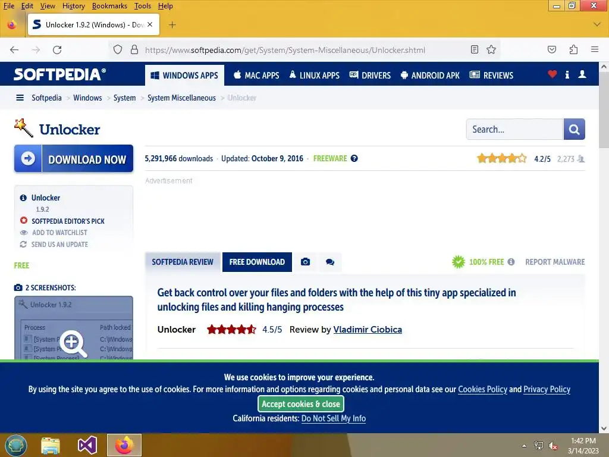Click Report Malware link
The image size is (609, 457).
555,262
